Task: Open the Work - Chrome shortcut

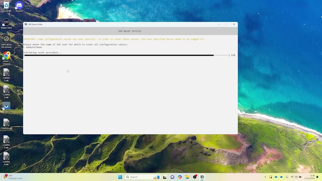Action: coord(6,59)
